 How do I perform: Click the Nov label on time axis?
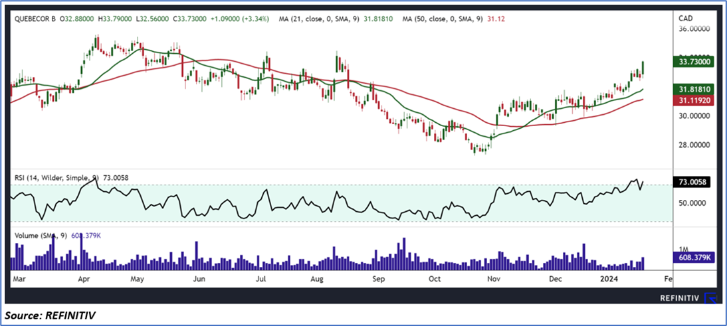(x=494, y=280)
